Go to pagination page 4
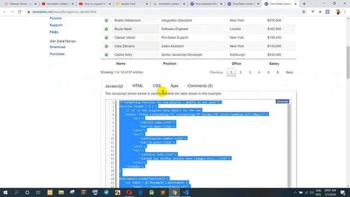350x197 pixels. point(259,72)
